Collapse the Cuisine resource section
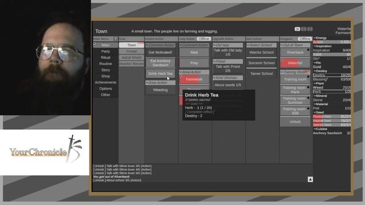 (321, 129)
